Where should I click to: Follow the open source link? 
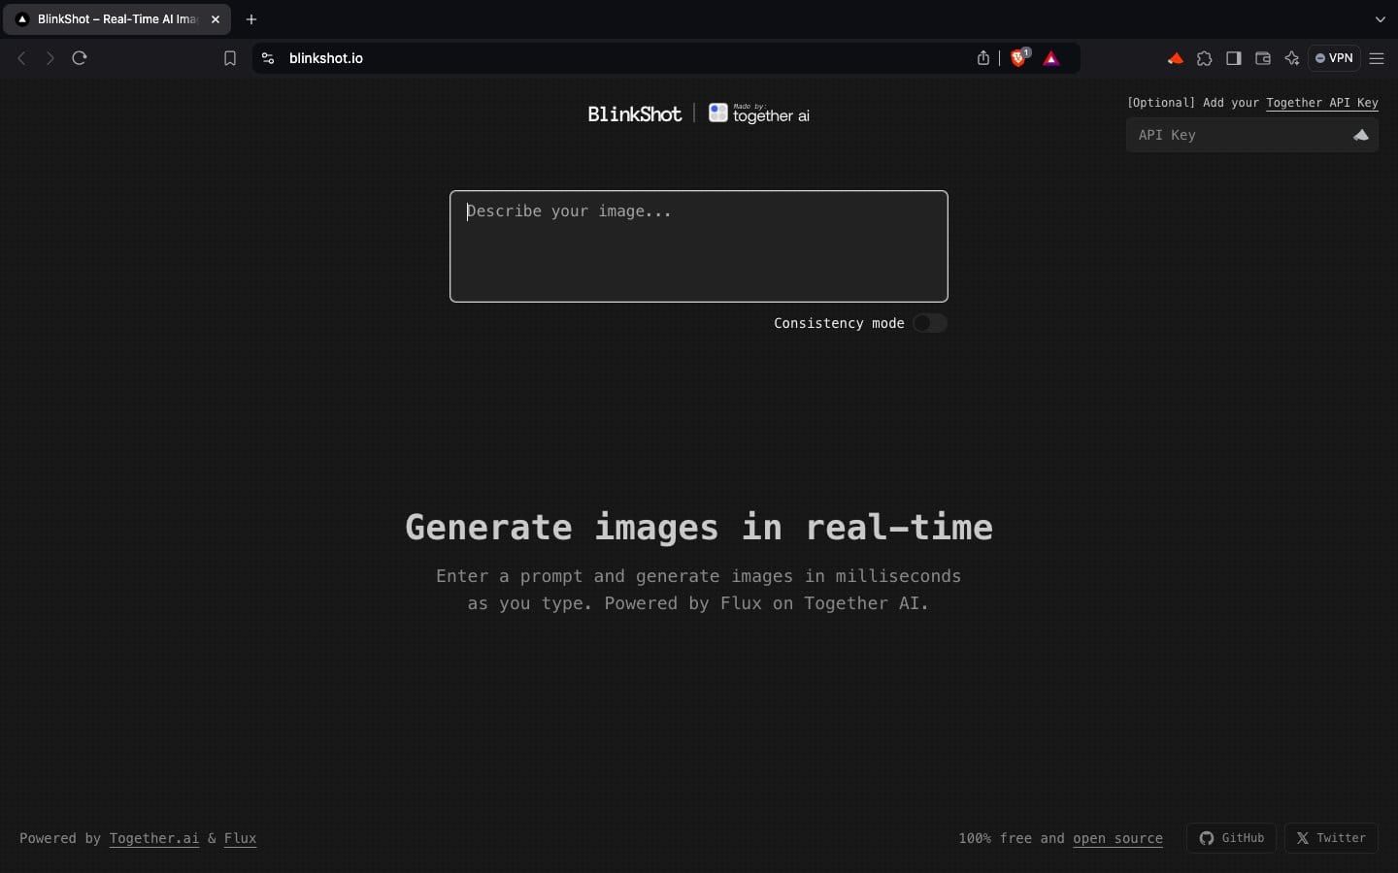[1117, 838]
